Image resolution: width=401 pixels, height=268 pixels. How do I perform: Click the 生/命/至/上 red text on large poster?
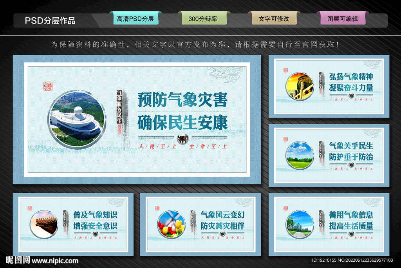[208, 147]
